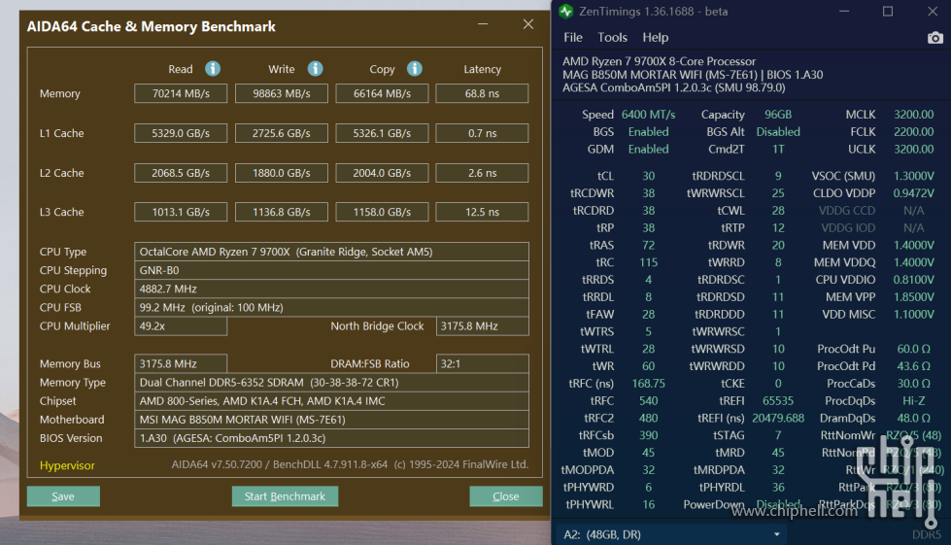Screen dimensions: 951x545
Task: Click the VSOC (SMU) value 1.3000V
Action: tap(913, 176)
